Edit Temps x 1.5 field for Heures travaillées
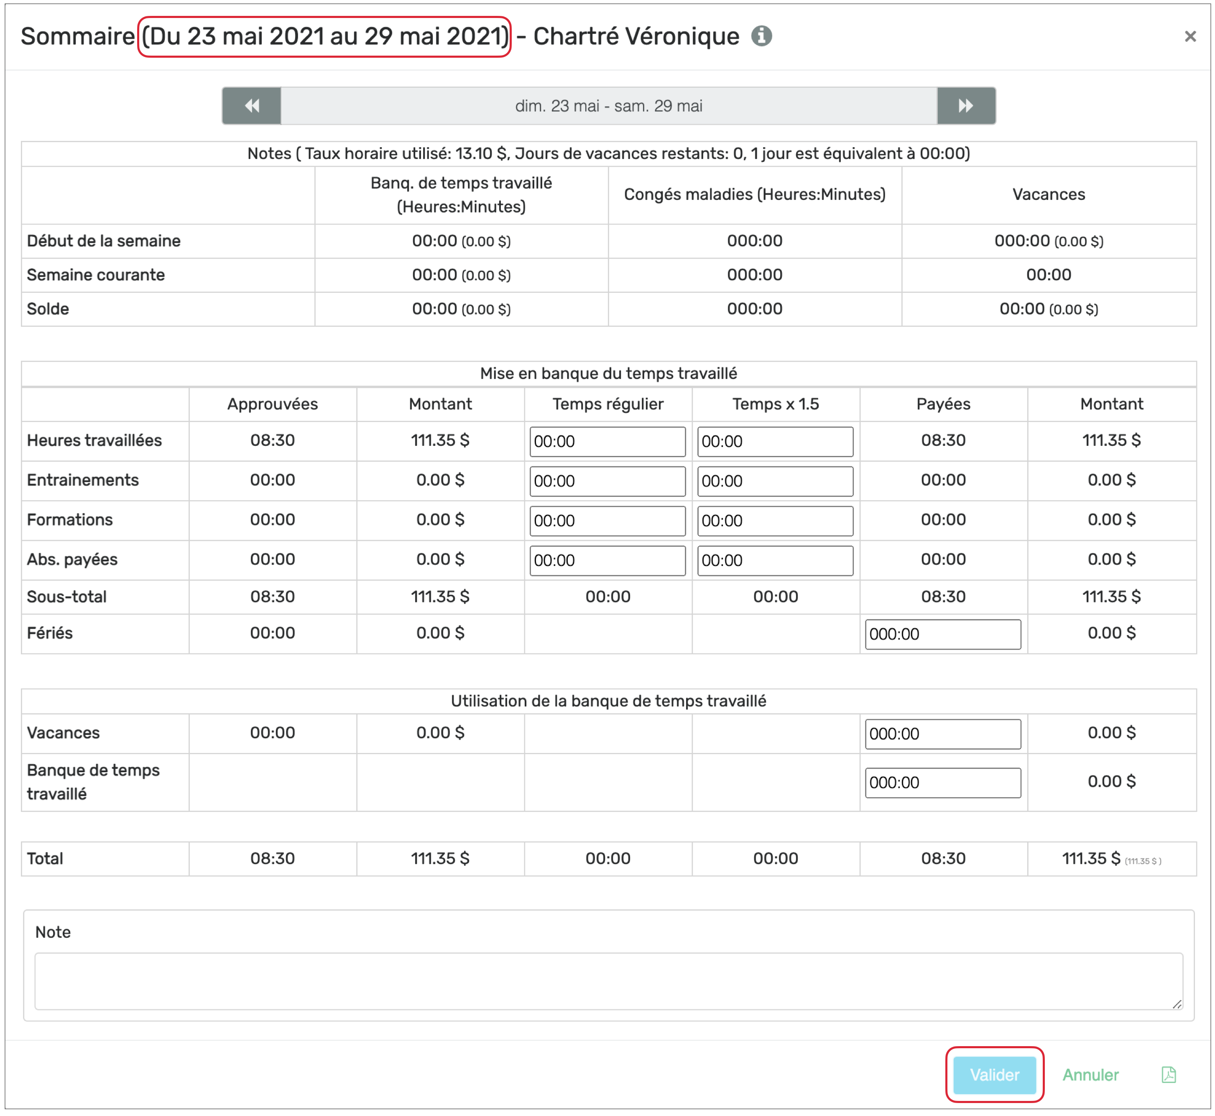 coord(775,441)
